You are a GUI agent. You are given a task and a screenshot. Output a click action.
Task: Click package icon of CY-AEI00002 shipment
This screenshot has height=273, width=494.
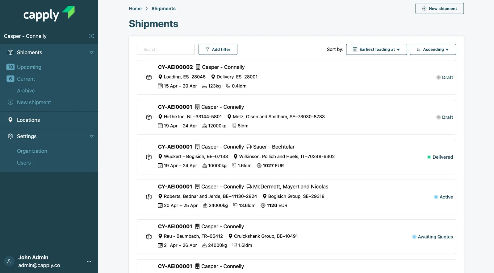[149, 77]
